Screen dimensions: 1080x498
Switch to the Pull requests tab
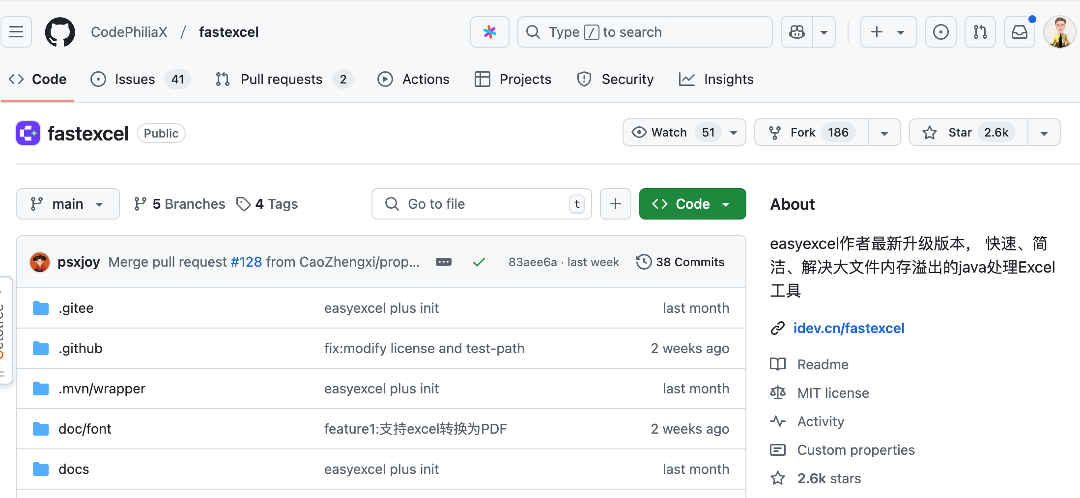(284, 79)
